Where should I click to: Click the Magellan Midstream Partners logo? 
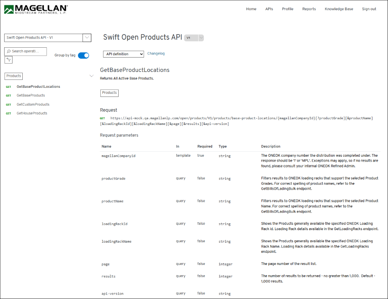pos(36,9)
